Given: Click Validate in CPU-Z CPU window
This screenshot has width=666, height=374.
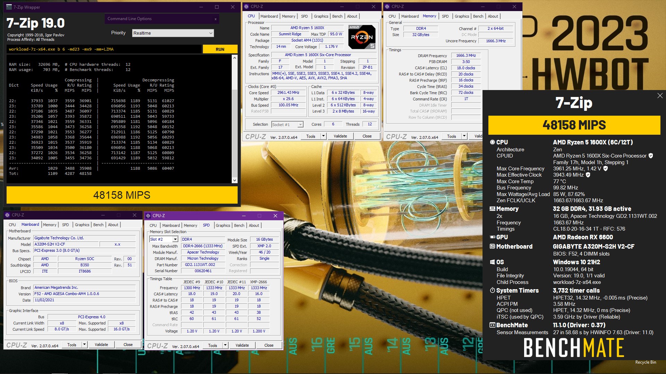Looking at the screenshot, I should point(340,136).
